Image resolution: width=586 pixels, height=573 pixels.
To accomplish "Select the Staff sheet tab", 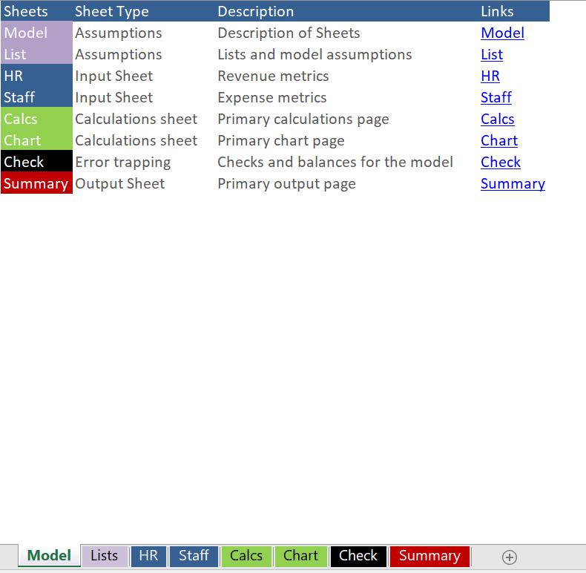I will click(x=194, y=556).
